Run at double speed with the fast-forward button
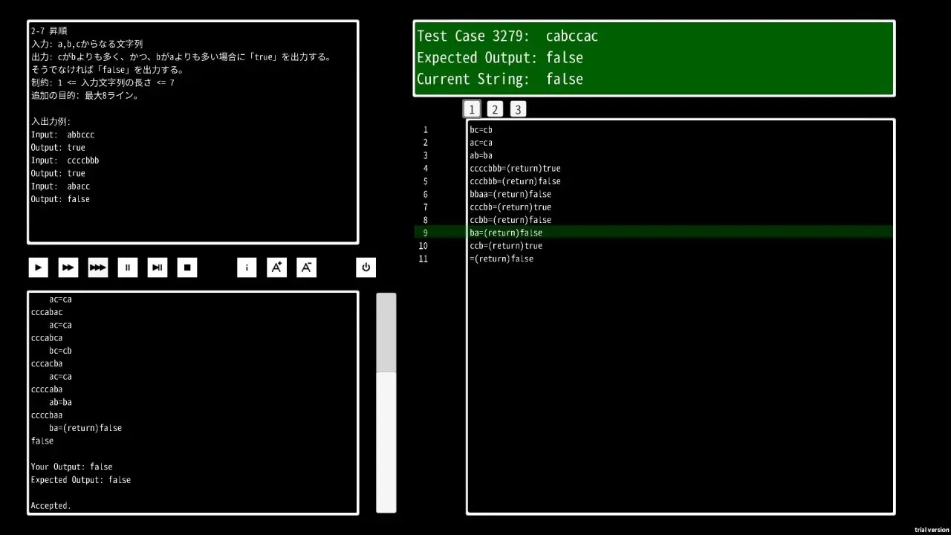Screen dimensions: 951x535 tap(68, 267)
